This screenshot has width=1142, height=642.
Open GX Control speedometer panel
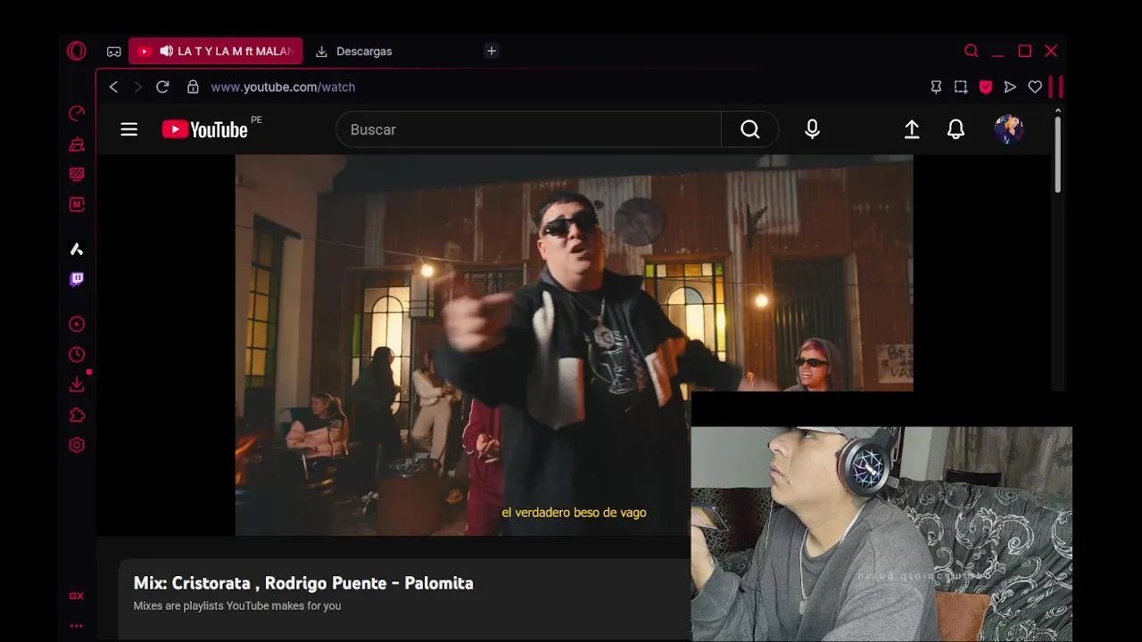pyautogui.click(x=77, y=113)
